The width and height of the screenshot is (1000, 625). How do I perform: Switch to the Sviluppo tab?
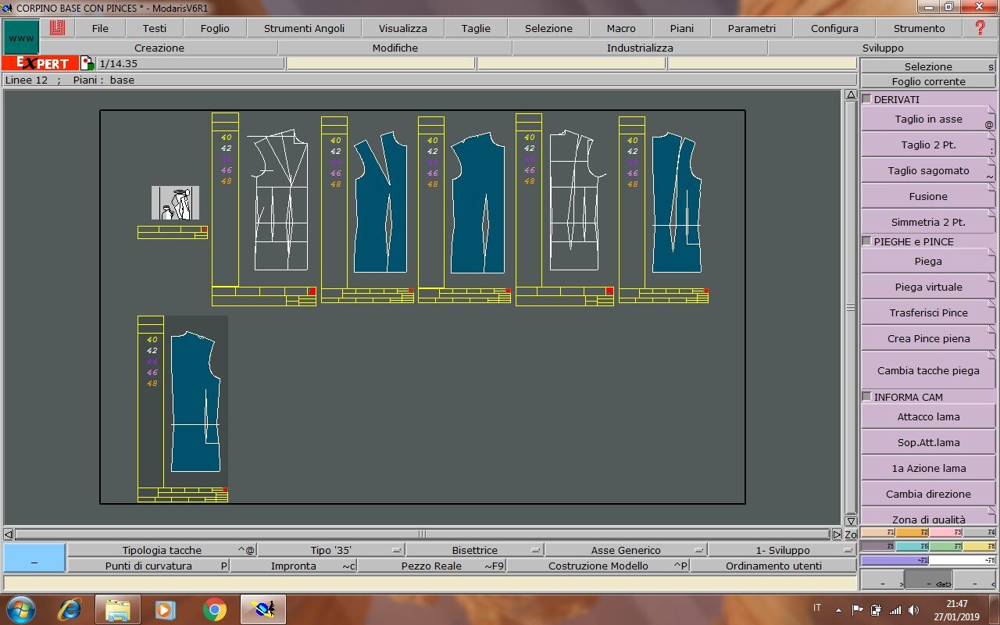click(883, 48)
